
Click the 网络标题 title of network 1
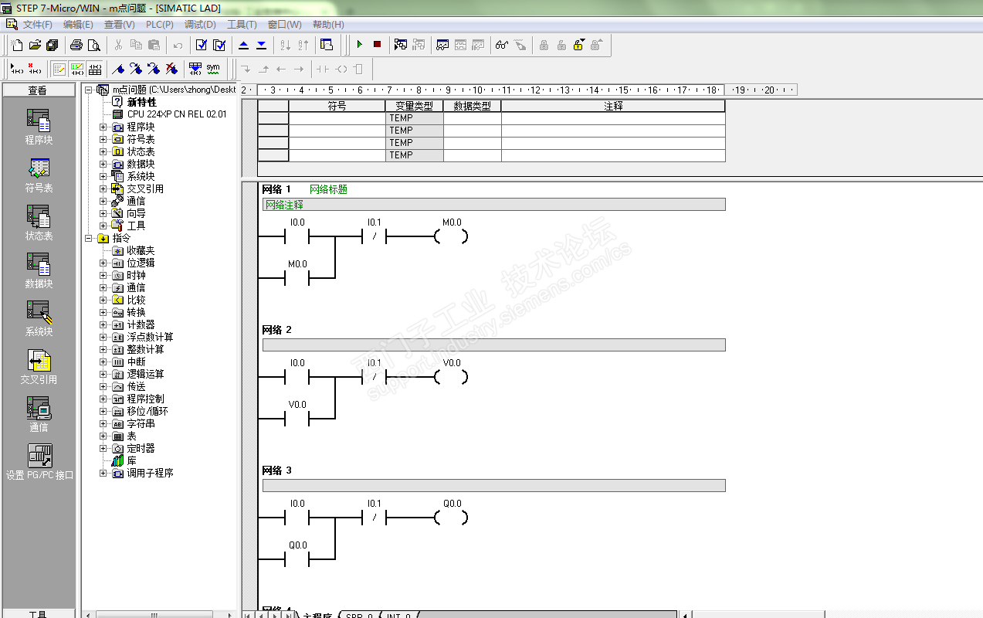(328, 189)
